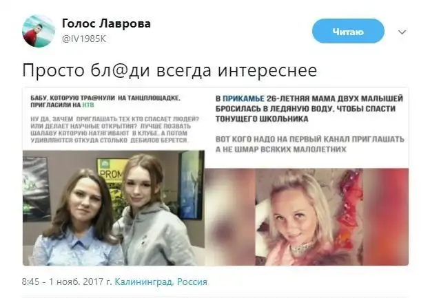Click the green НТВ word in image
This screenshot has width=430, height=298.
[88, 105]
